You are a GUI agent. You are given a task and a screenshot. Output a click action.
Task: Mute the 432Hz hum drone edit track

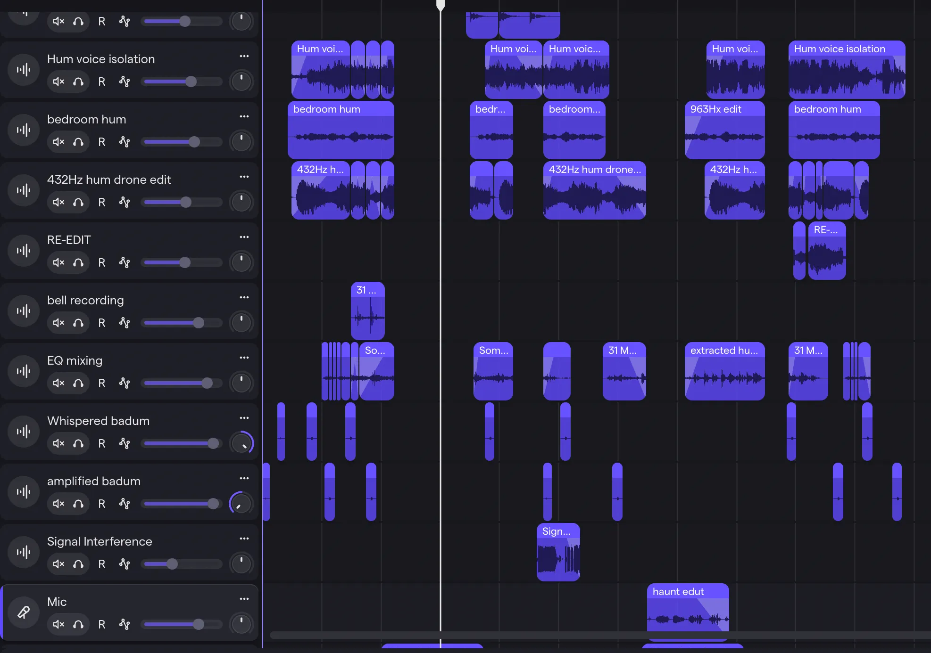[x=58, y=202]
